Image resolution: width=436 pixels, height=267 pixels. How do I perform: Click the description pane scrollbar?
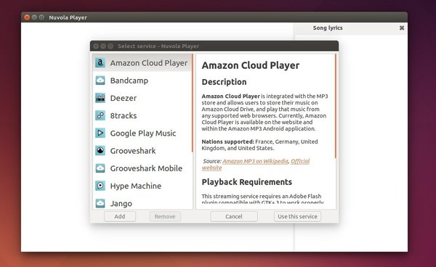coord(335,106)
